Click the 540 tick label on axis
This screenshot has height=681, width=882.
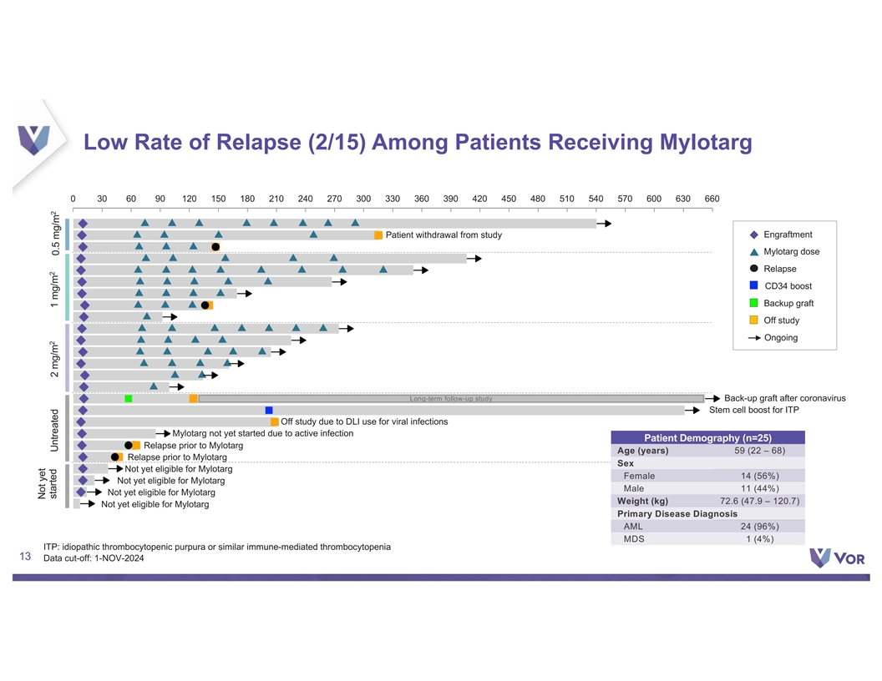[596, 199]
